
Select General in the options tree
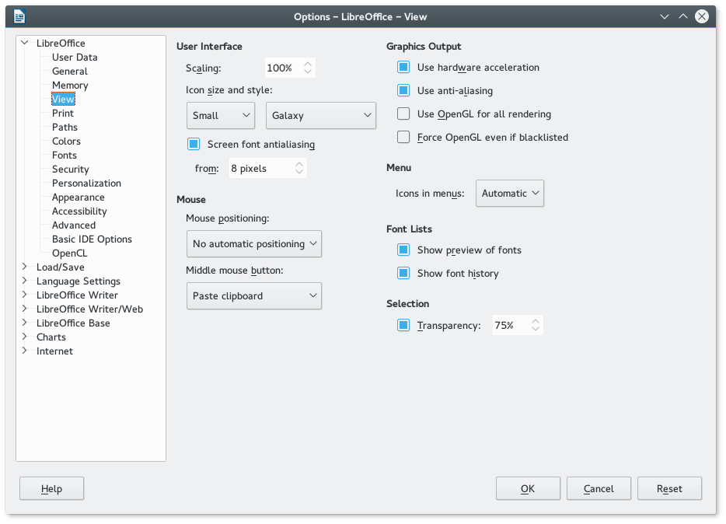pos(69,71)
